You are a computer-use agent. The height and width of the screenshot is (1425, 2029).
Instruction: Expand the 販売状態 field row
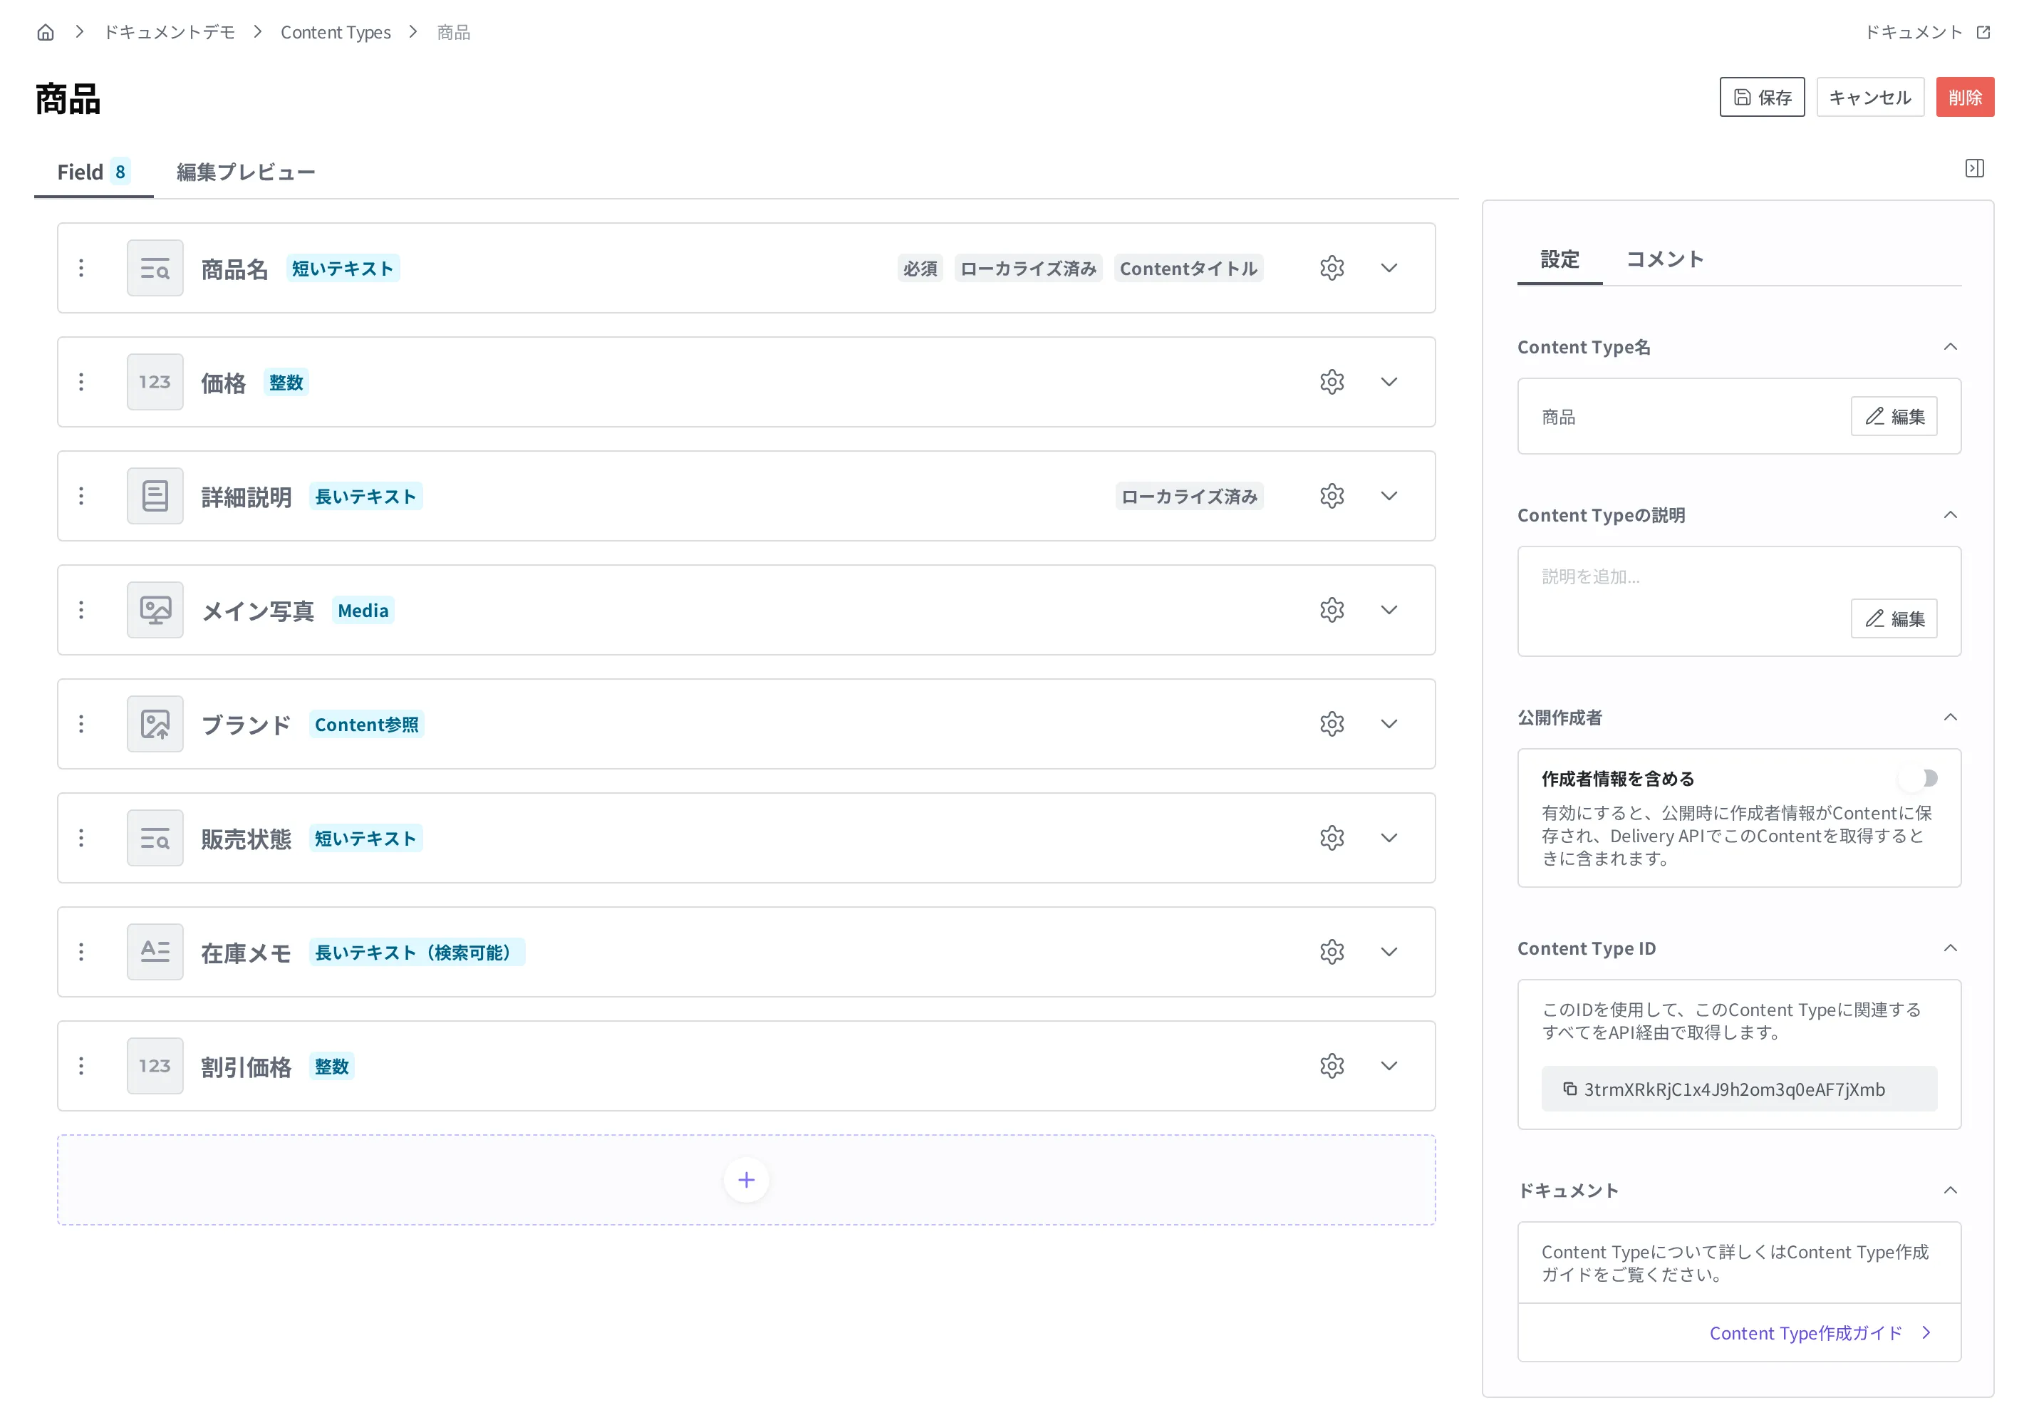[x=1389, y=838]
